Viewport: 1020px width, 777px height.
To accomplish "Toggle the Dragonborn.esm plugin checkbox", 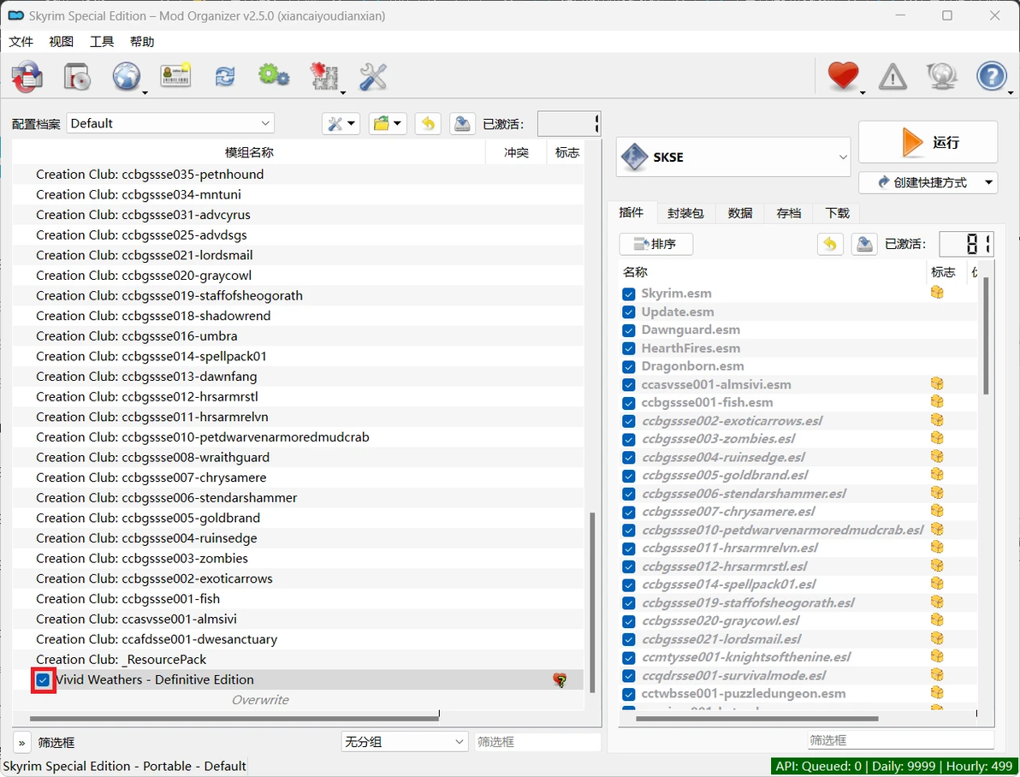I will [628, 366].
